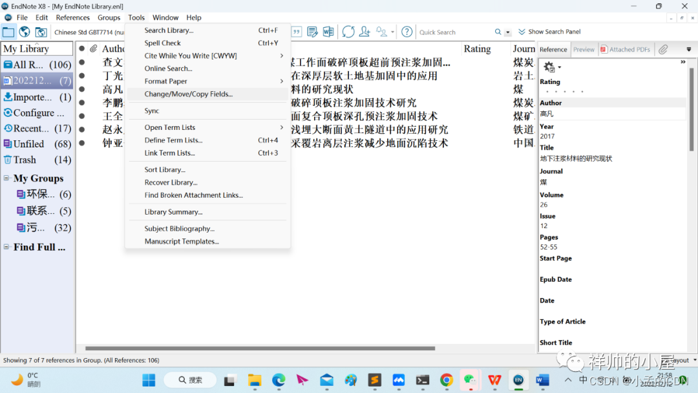Toggle read status dot for 钟亚 reference
This screenshot has height=393, width=698.
[82, 143]
